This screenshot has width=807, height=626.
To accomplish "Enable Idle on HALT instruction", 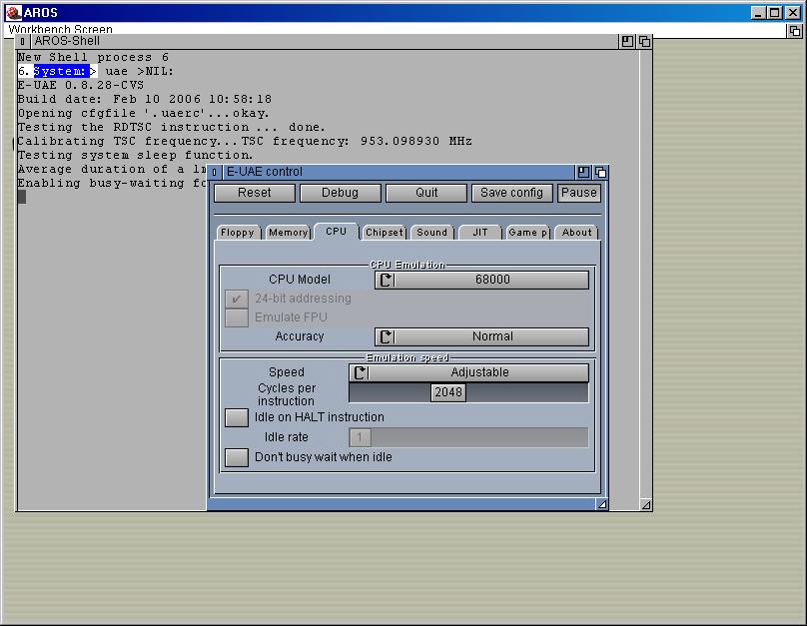I will pyautogui.click(x=237, y=417).
